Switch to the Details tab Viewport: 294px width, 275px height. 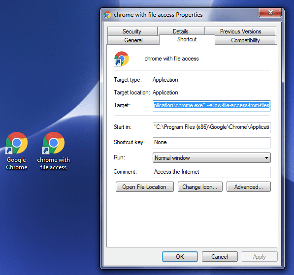click(x=181, y=31)
